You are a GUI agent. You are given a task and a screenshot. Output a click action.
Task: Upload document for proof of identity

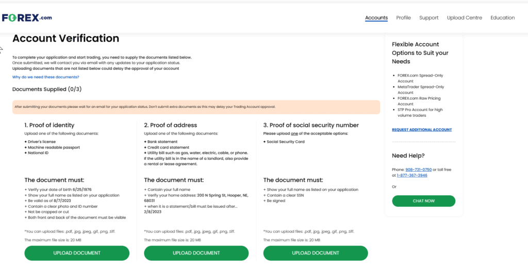(77, 253)
